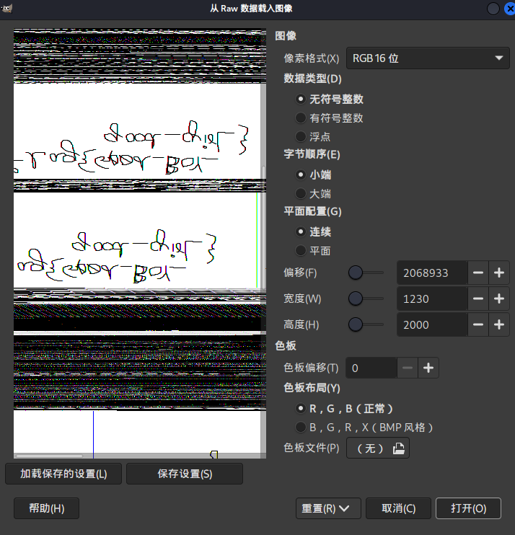
Task: Click the 帮助(H) button
Action: tap(46, 508)
